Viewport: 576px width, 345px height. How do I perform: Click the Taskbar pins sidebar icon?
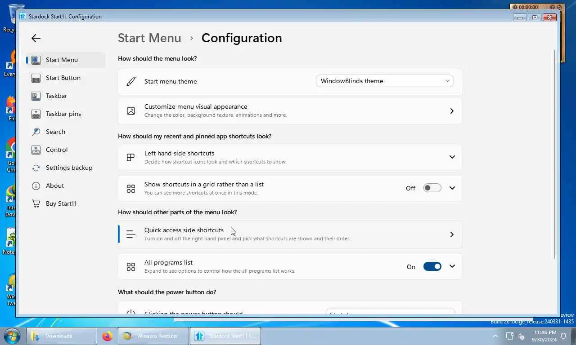36,114
